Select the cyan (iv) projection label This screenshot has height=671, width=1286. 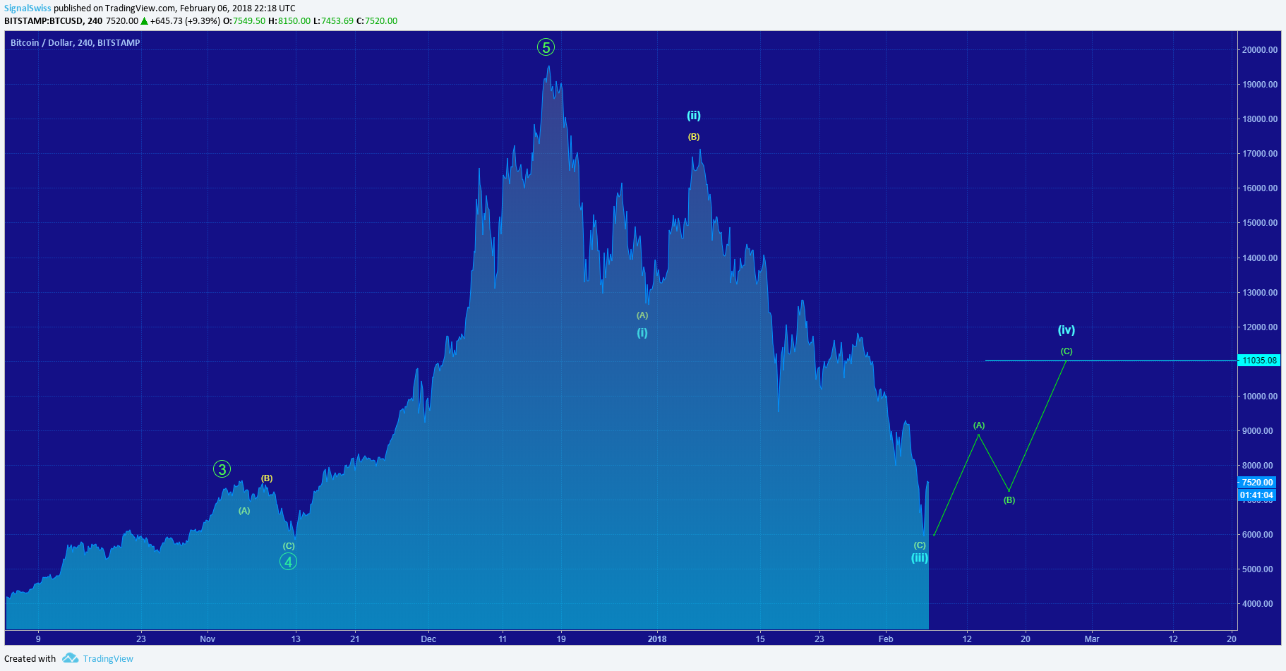(x=1066, y=330)
